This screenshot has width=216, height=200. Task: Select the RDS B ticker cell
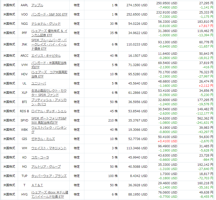[24, 111]
